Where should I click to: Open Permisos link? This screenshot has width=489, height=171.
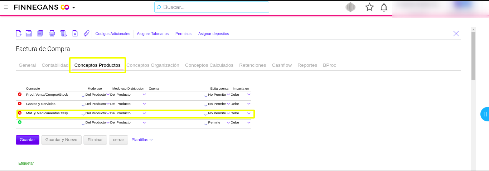point(183,34)
